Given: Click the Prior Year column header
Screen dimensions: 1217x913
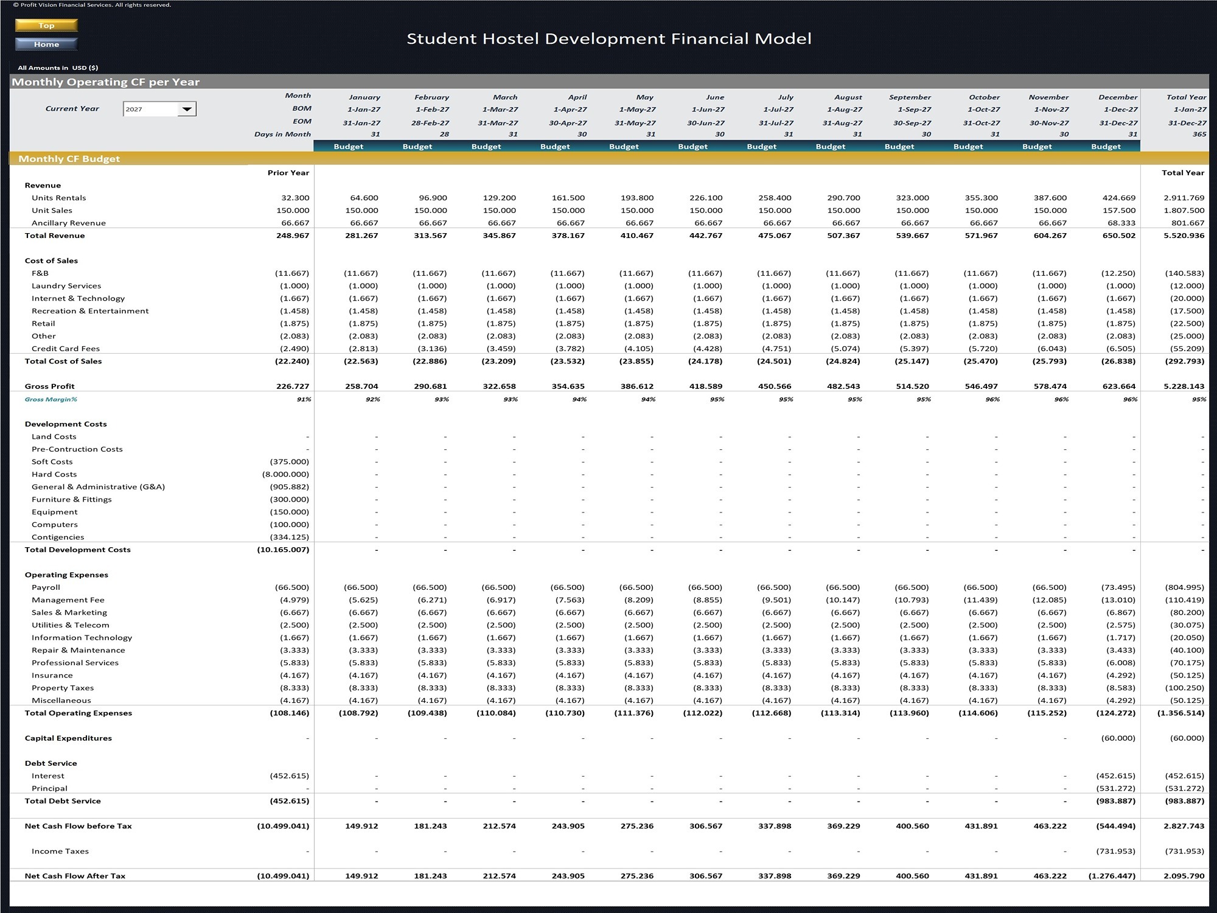Looking at the screenshot, I should click(x=288, y=173).
